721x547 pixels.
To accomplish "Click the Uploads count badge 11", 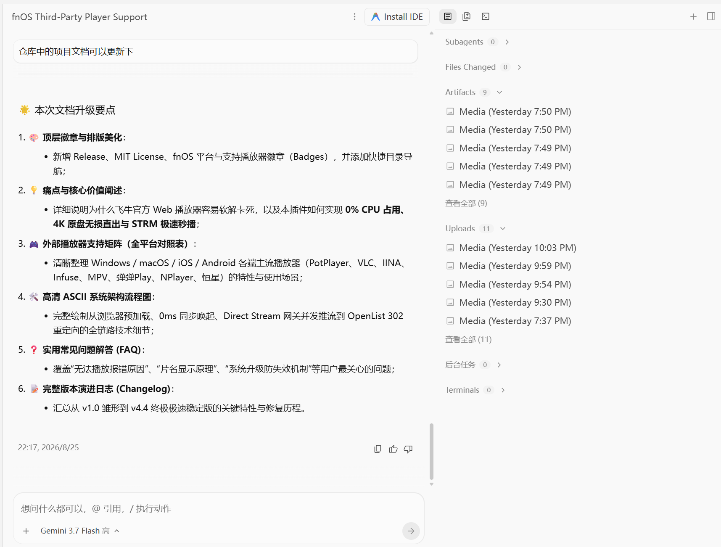I will 486,229.
